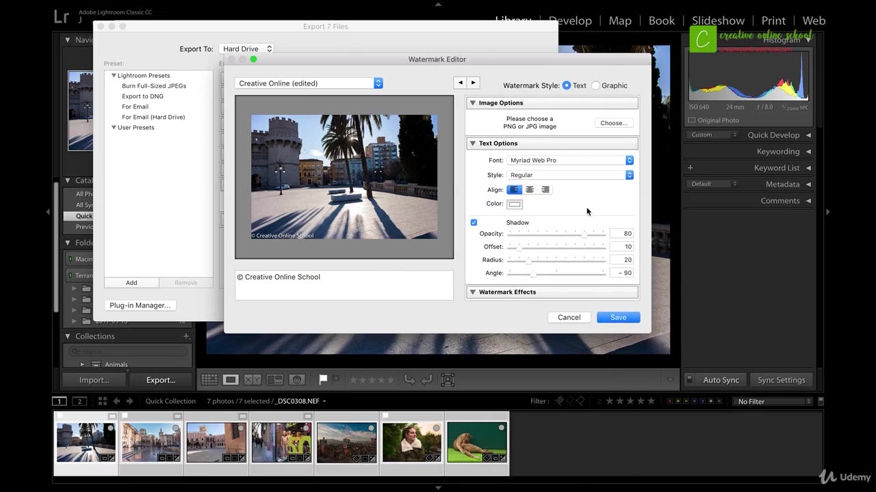
Task: Click Cancel in Watermark Editor
Action: point(569,317)
